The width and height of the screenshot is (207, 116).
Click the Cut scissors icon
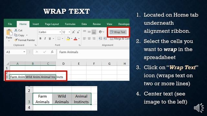(x=16, y=30)
